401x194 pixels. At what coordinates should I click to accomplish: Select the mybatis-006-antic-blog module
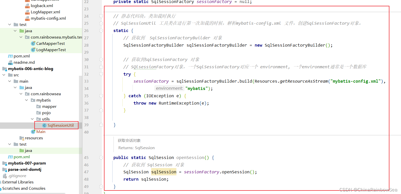tap(31, 69)
